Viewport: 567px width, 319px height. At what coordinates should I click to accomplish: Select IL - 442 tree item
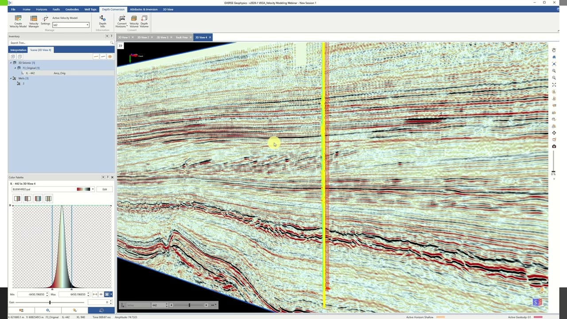(x=30, y=73)
